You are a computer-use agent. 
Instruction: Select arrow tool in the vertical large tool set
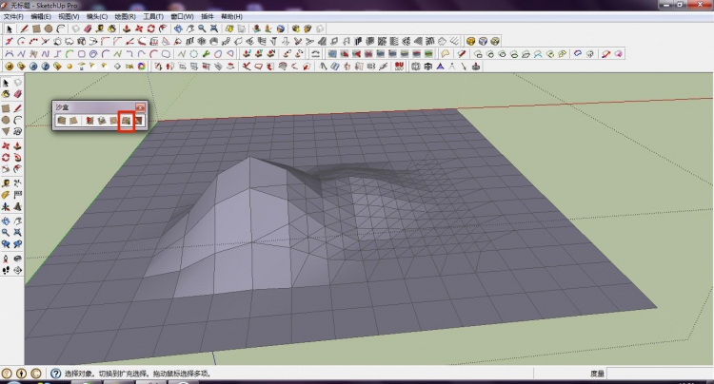tap(6, 83)
